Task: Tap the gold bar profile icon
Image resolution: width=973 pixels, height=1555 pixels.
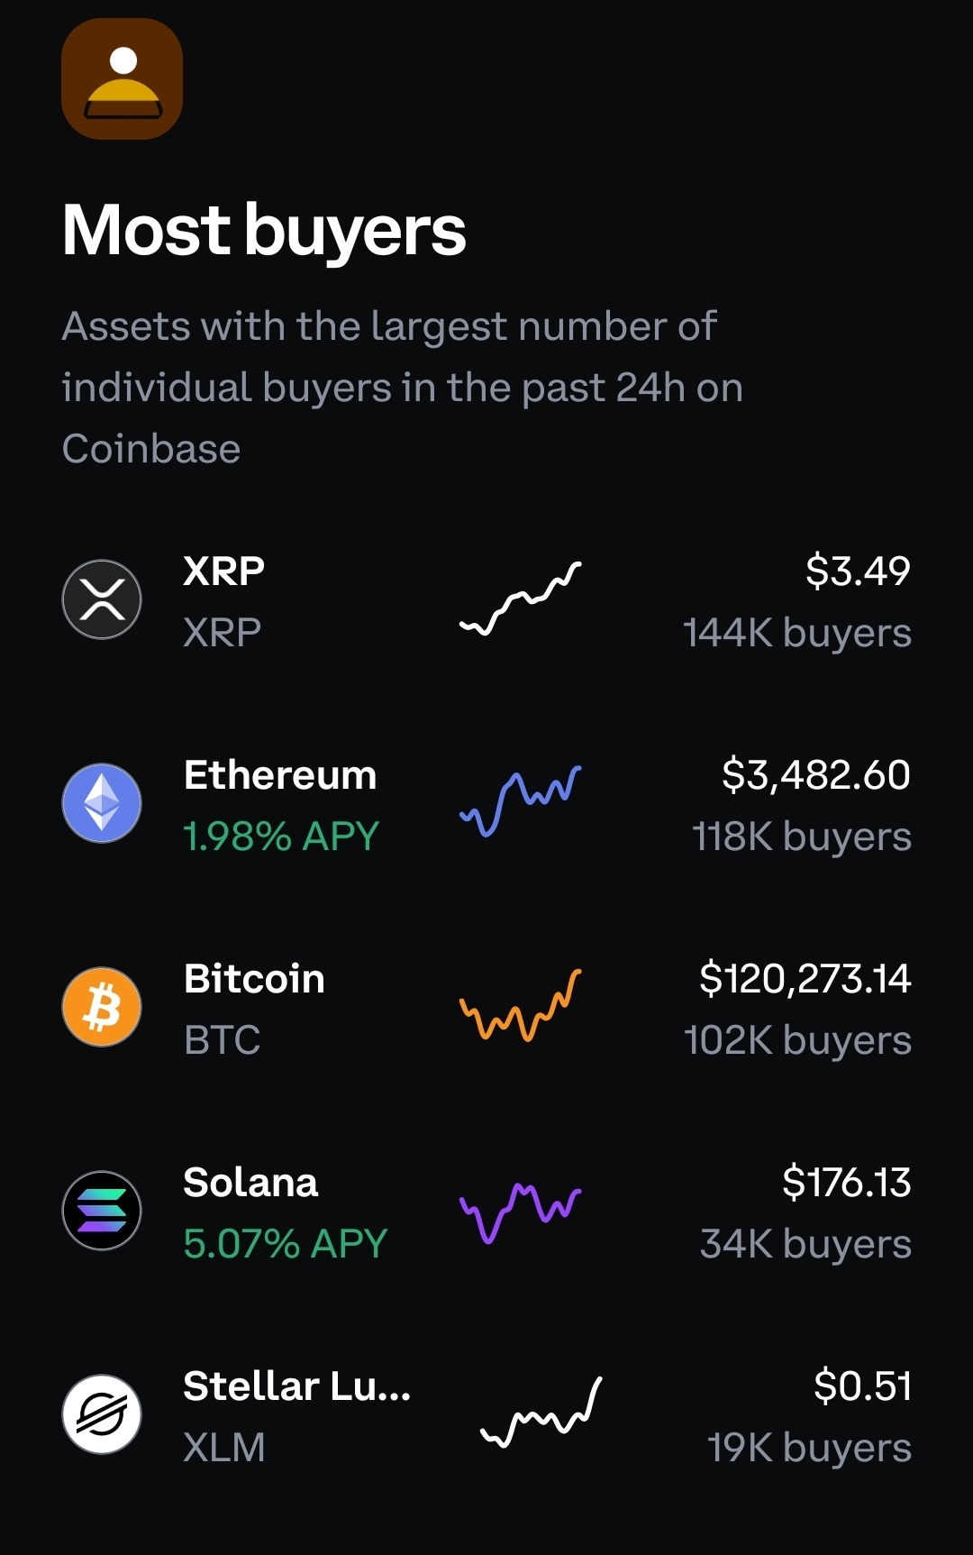Action: (122, 79)
